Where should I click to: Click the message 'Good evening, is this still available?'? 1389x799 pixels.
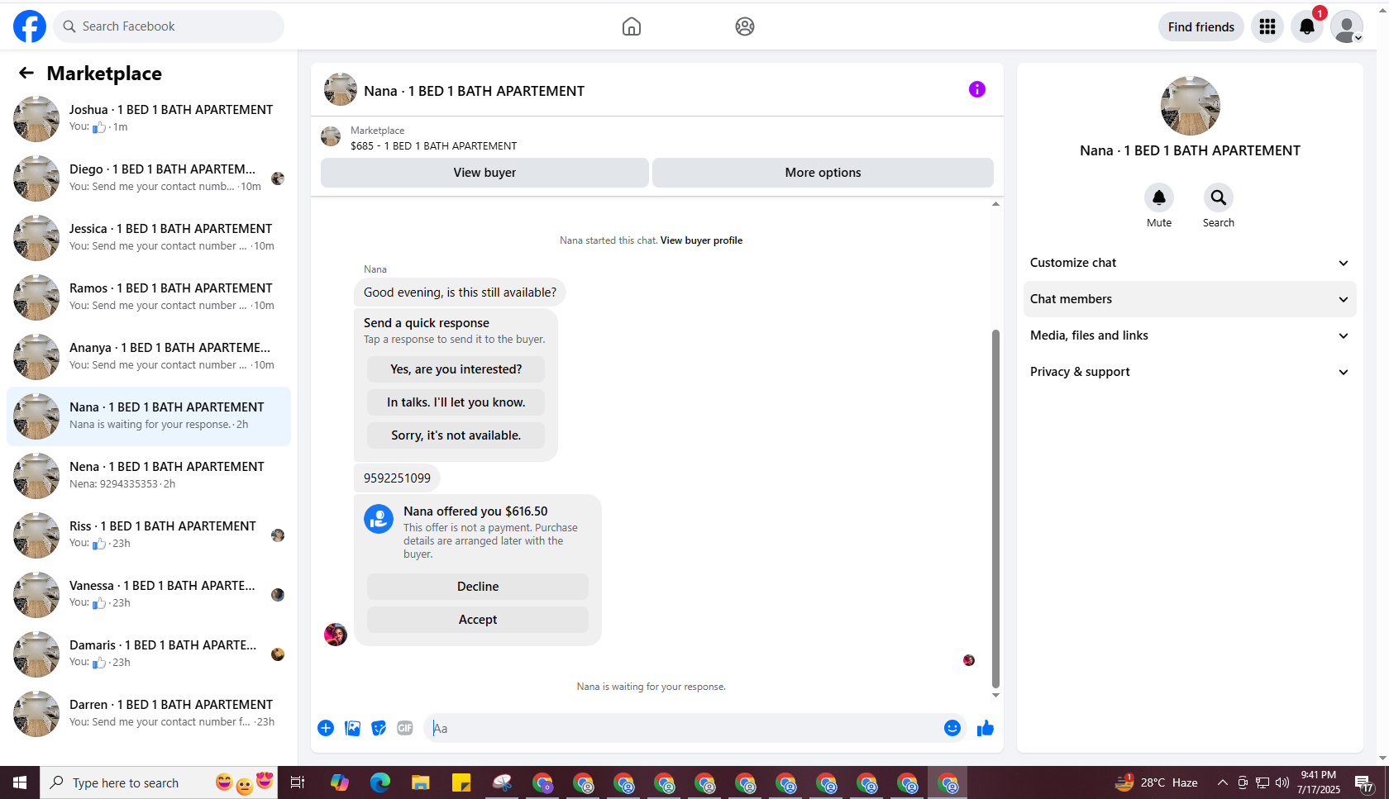pos(461,292)
